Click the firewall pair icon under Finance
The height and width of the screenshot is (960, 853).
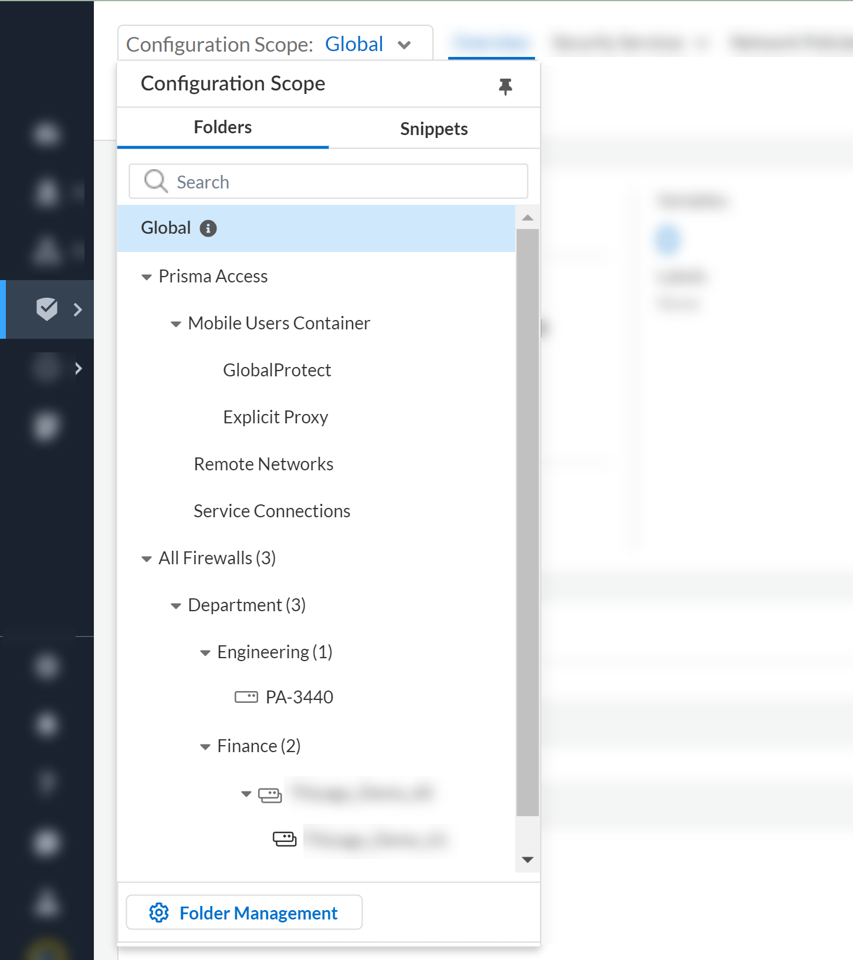[270, 795]
